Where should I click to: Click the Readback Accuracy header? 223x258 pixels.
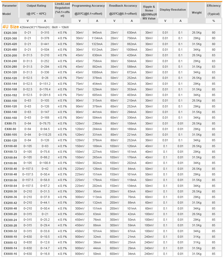(x=123, y=10)
